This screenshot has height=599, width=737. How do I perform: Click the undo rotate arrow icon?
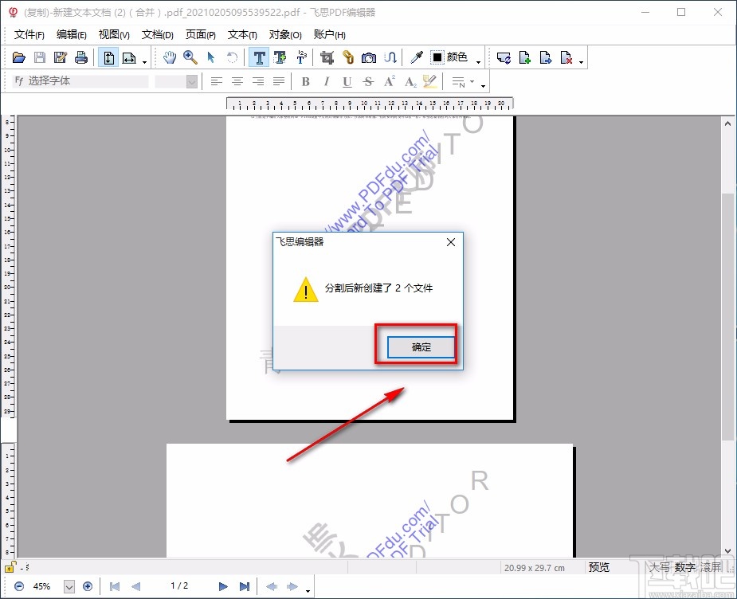coord(232,58)
